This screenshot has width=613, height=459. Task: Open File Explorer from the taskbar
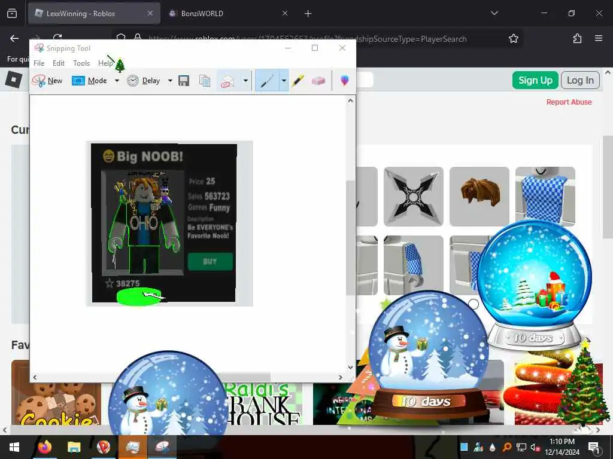point(74,447)
